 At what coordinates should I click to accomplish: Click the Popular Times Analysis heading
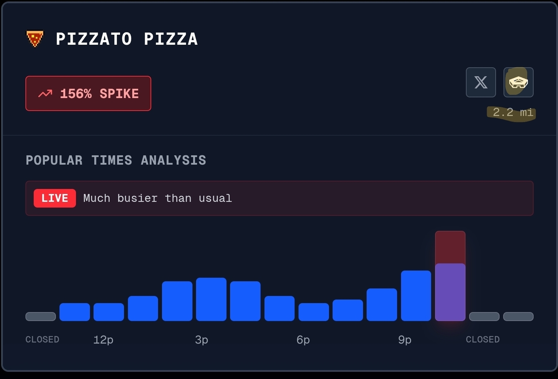[116, 160]
